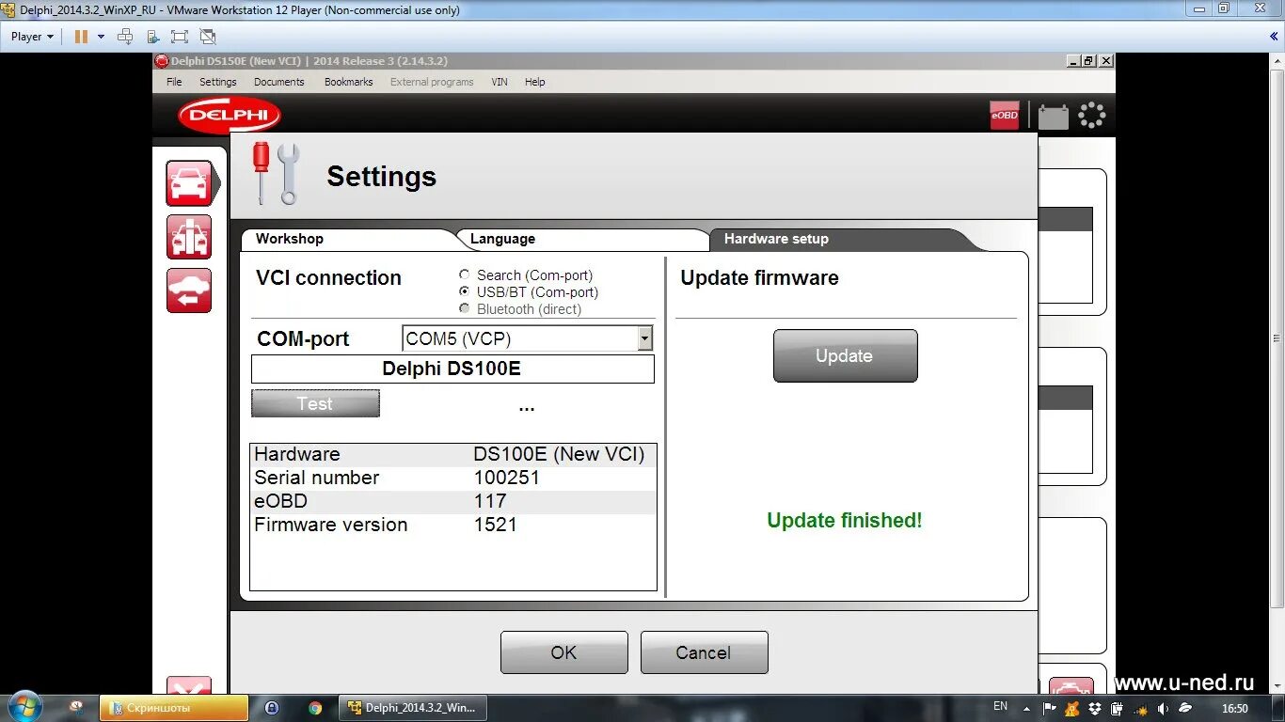Open the car-on-lift sidebar icon
This screenshot has height=722, width=1285.
189,237
